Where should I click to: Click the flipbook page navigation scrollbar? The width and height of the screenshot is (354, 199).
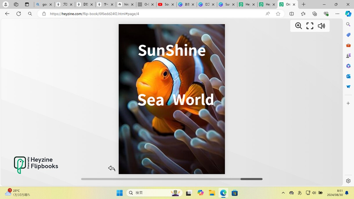coord(172,179)
